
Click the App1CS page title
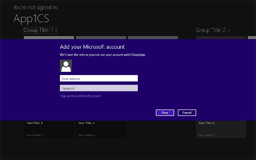[x=31, y=18]
